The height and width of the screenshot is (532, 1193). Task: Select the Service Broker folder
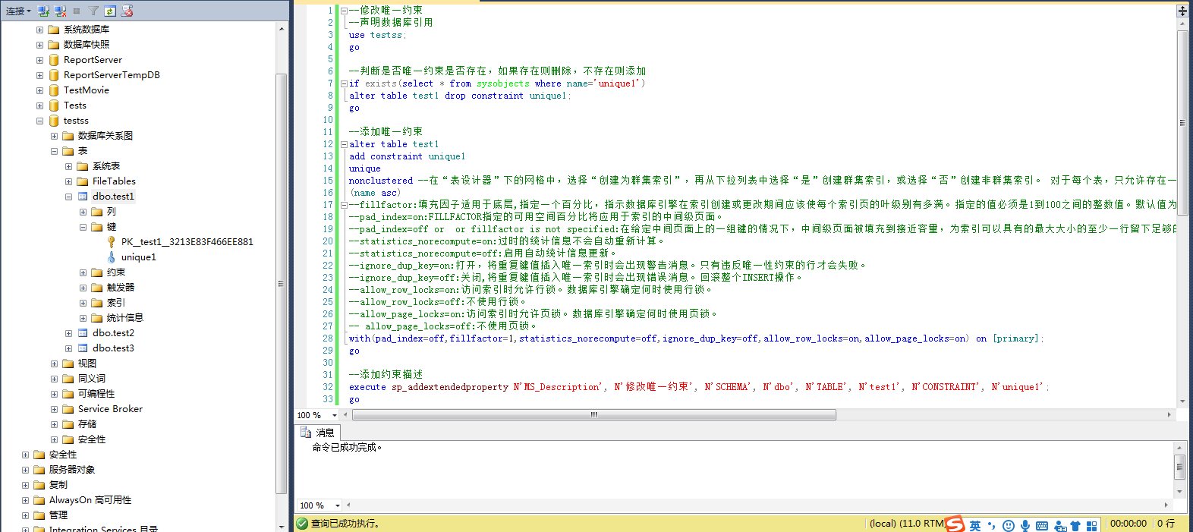pos(110,409)
